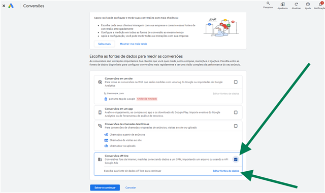
Task: Click lp.theminerx.com domain text
Action: pos(114,93)
